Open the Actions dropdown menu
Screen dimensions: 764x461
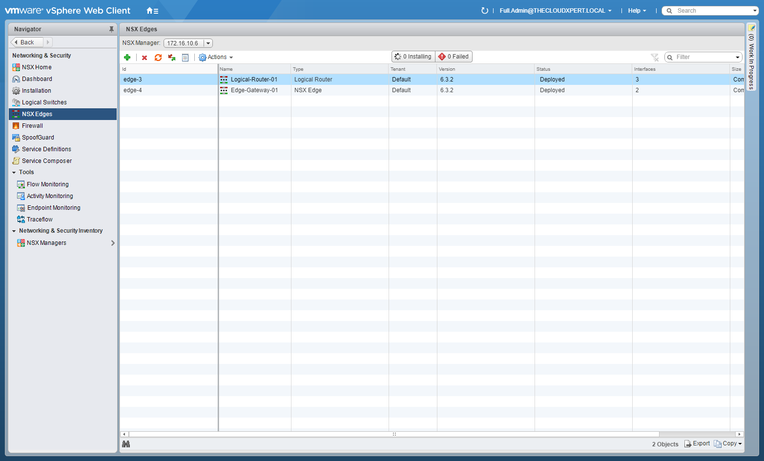216,57
